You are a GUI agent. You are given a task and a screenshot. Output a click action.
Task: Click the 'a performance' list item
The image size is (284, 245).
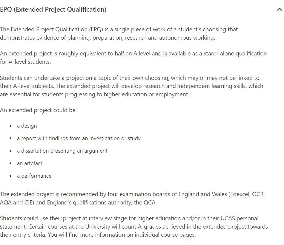point(34,176)
